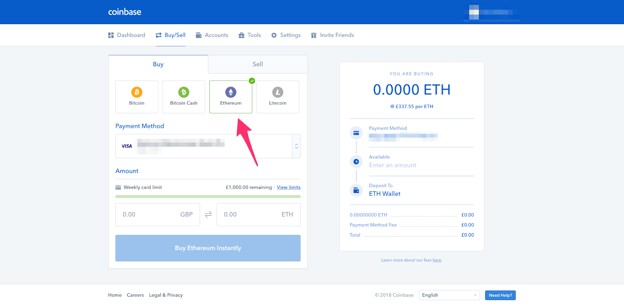Open the Invite Friends page

332,35
